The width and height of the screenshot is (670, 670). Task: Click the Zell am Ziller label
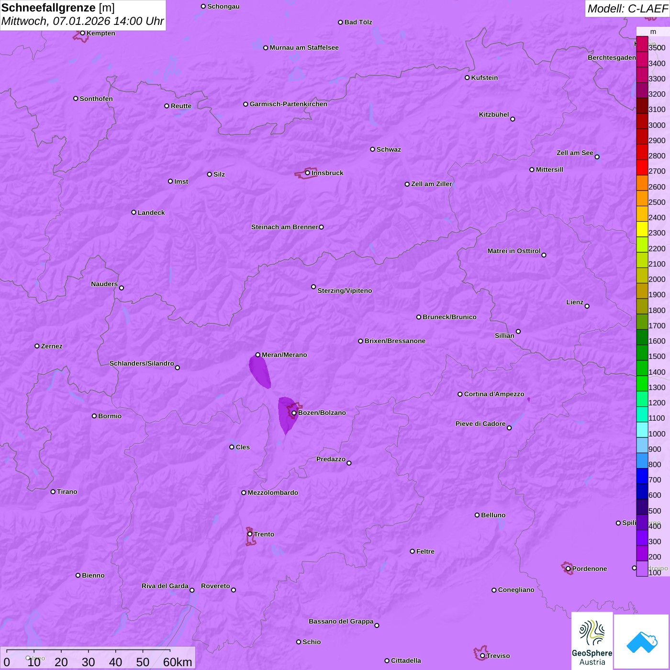[x=432, y=184]
